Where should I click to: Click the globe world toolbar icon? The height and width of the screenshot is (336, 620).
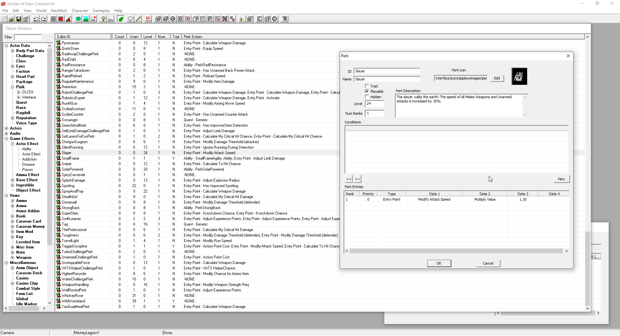(x=78, y=19)
